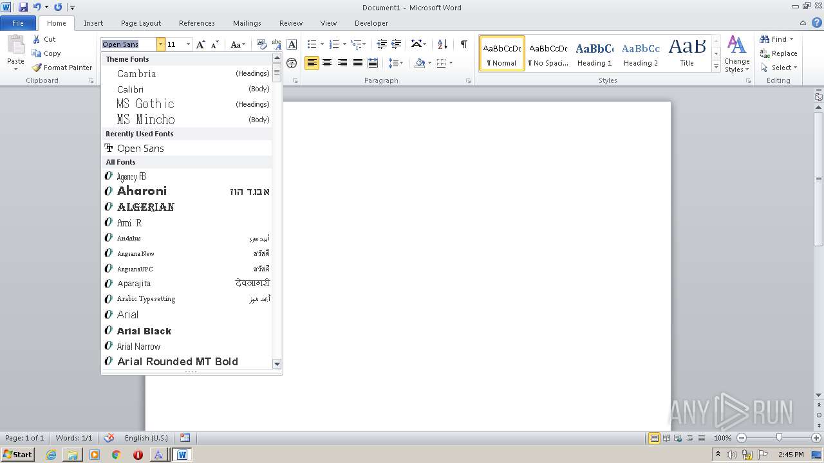Open the font size dropdown
The height and width of the screenshot is (463, 824).
click(x=188, y=44)
